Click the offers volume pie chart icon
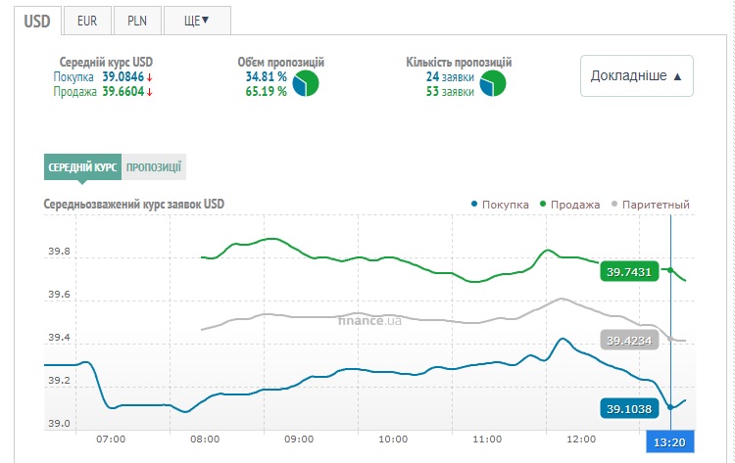The height and width of the screenshot is (463, 735). click(306, 84)
